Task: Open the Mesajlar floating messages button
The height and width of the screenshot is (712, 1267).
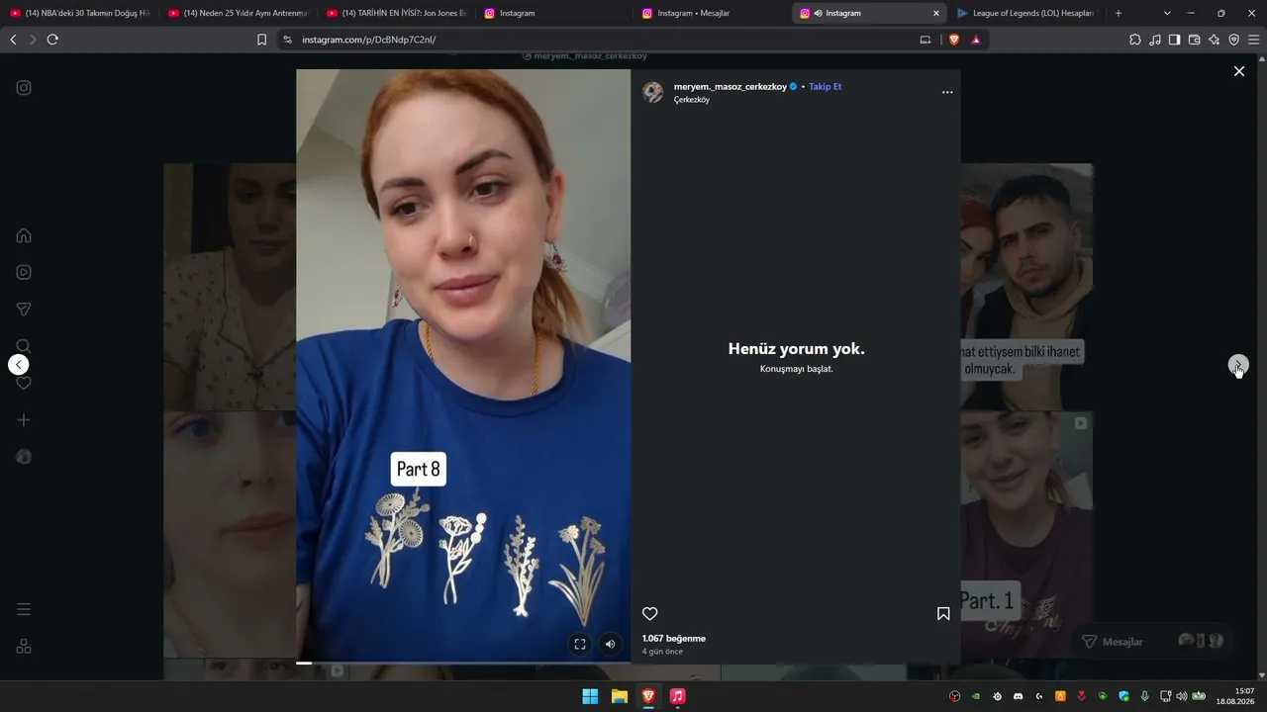Action: [1153, 642]
